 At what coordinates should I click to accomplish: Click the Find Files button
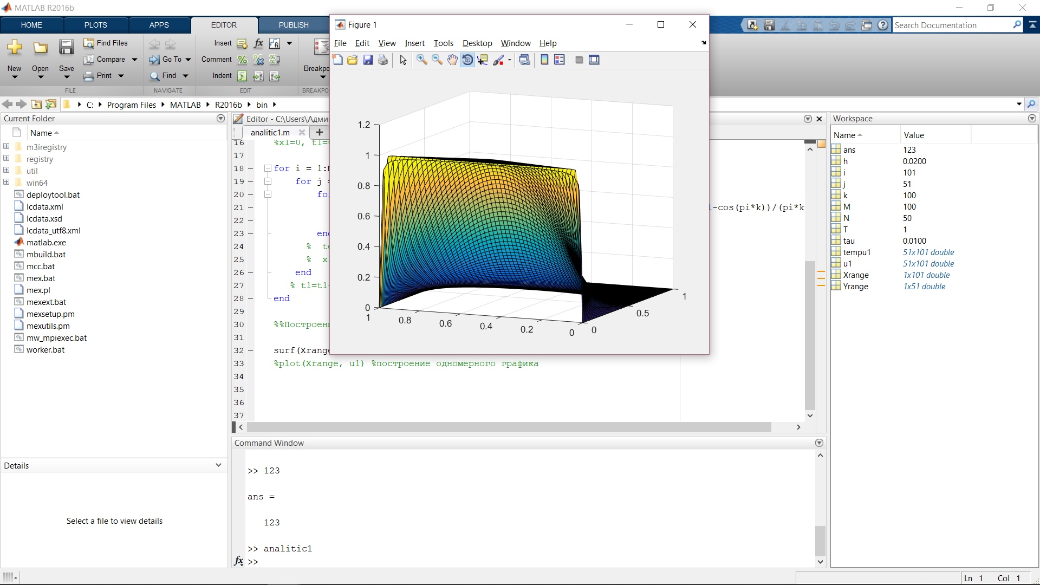[106, 43]
